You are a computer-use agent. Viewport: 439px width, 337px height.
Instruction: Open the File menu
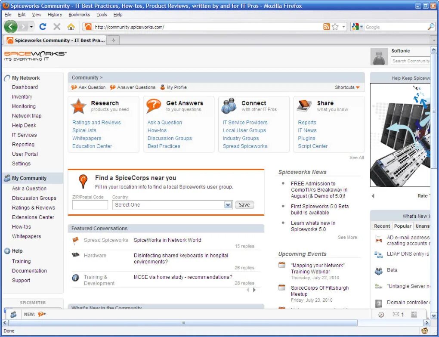click(x=8, y=15)
